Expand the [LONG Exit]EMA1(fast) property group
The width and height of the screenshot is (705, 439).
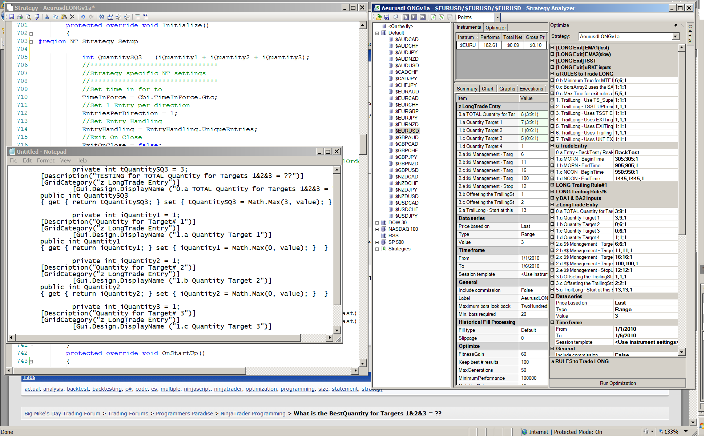552,48
